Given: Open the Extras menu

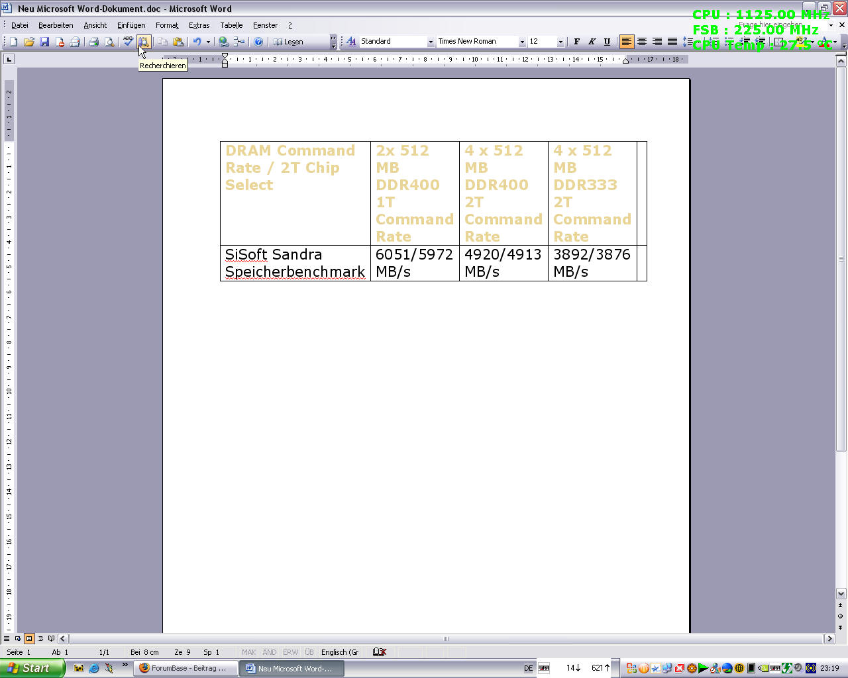Looking at the screenshot, I should tap(199, 25).
